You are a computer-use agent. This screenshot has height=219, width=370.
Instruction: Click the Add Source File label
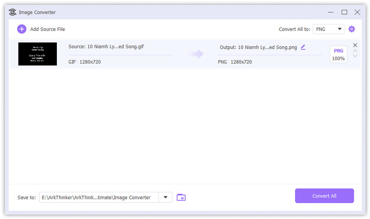click(48, 29)
